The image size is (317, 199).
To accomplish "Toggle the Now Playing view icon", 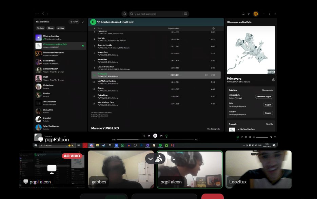I will point(238,137).
